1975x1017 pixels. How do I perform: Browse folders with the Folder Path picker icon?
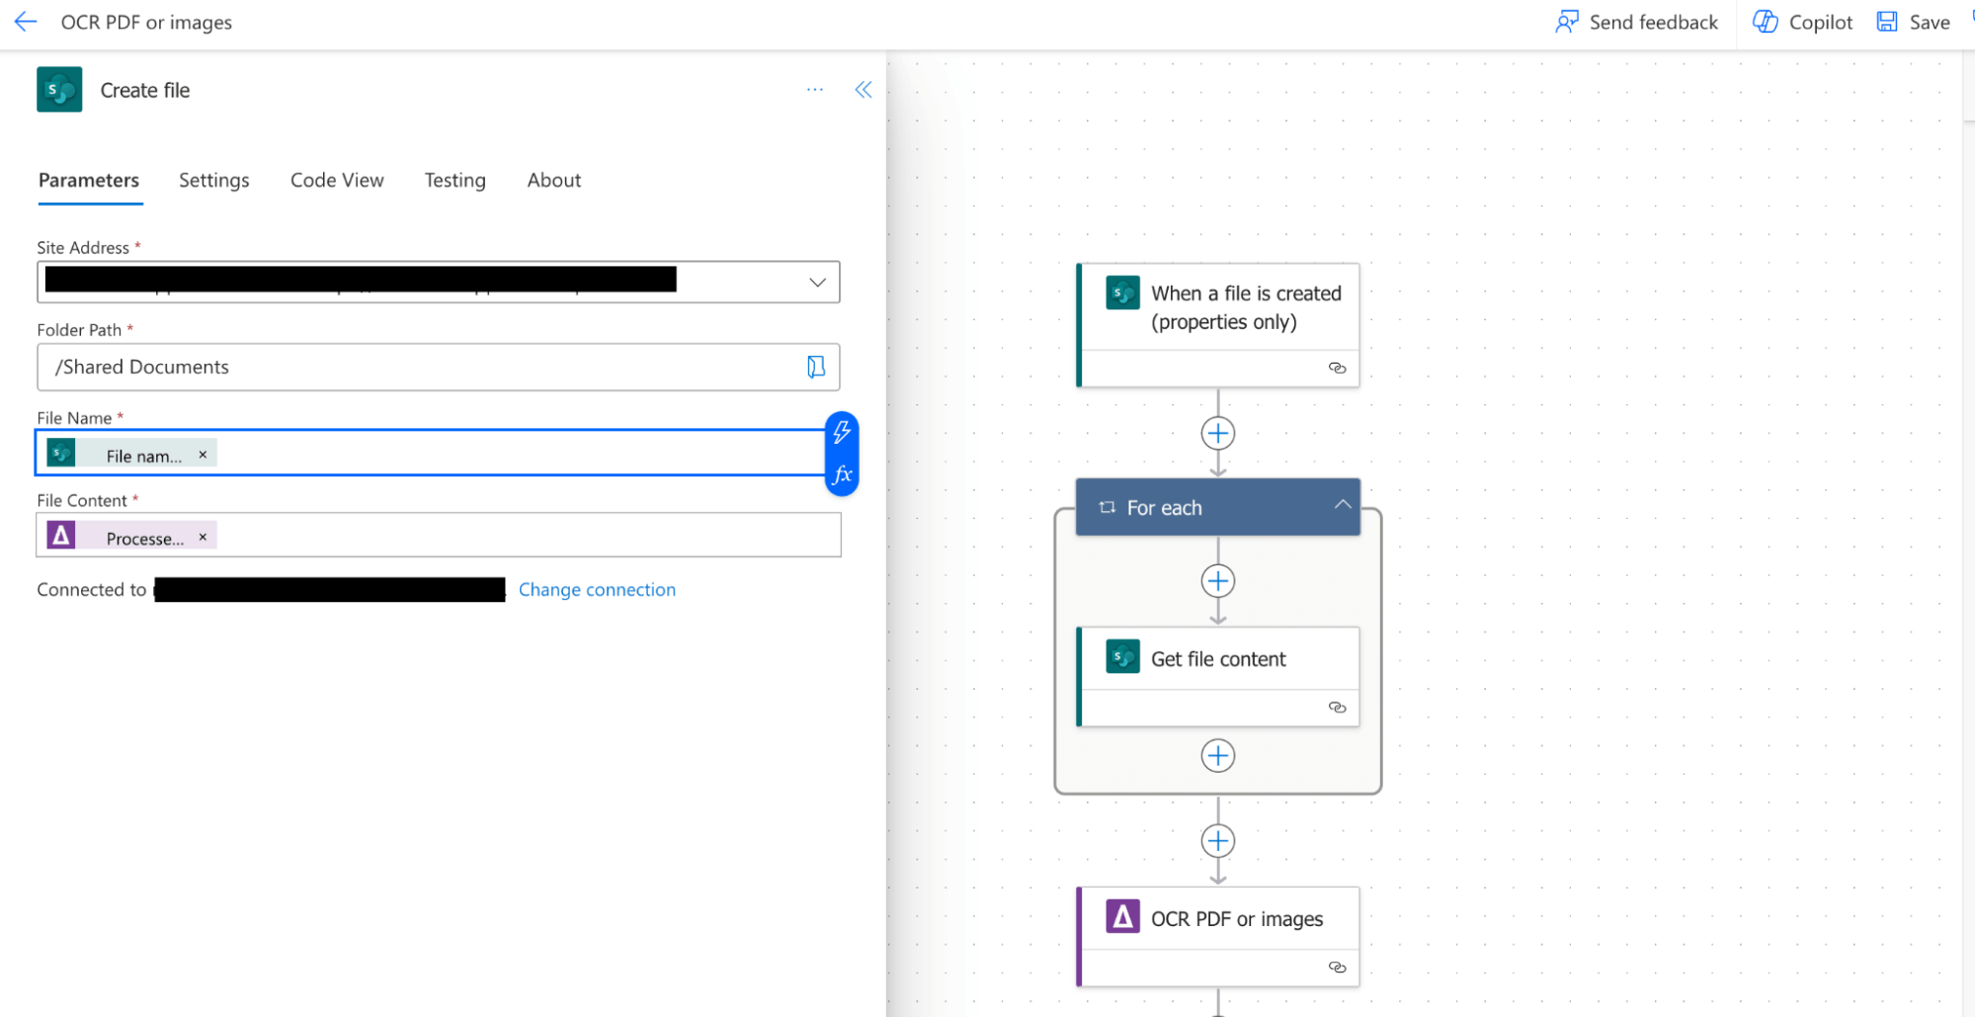815,367
